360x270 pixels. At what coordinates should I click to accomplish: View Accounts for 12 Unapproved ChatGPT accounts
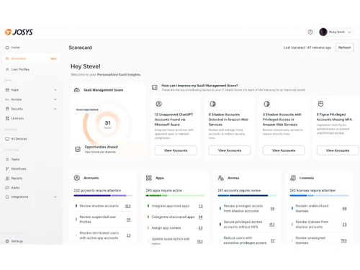pos(176,150)
